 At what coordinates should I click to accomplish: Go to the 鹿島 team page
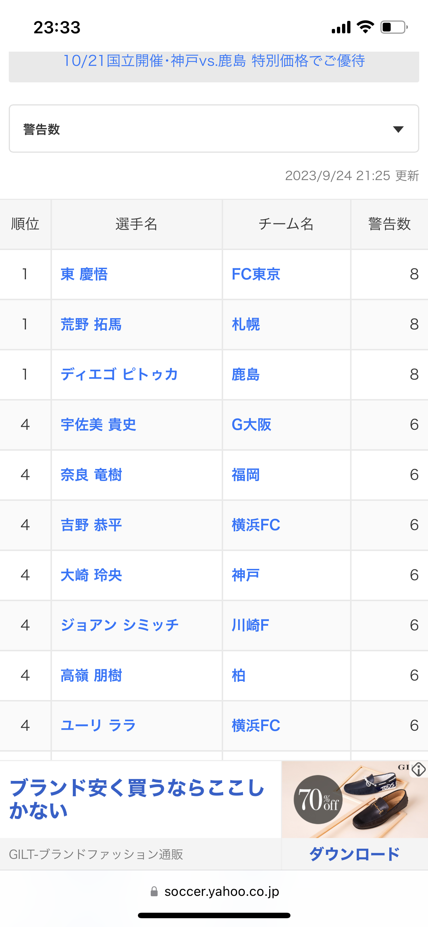pyautogui.click(x=246, y=375)
